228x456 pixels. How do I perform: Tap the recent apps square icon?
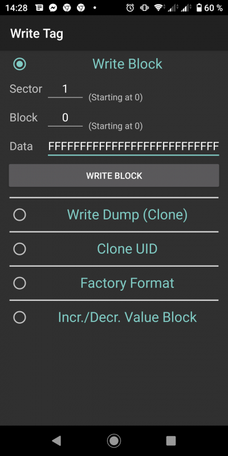[171, 441]
